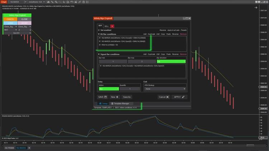Click orange CANCEL button in trade panel

click(x=10, y=19)
